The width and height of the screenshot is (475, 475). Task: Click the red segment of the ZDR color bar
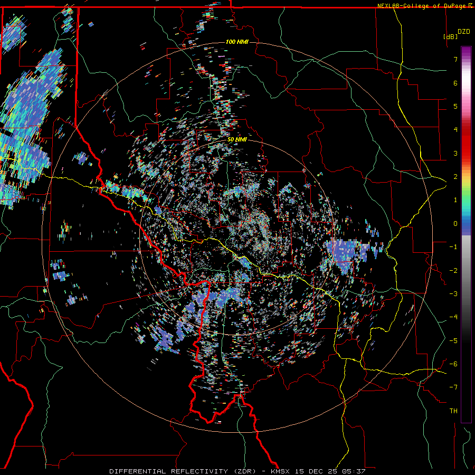[466, 142]
